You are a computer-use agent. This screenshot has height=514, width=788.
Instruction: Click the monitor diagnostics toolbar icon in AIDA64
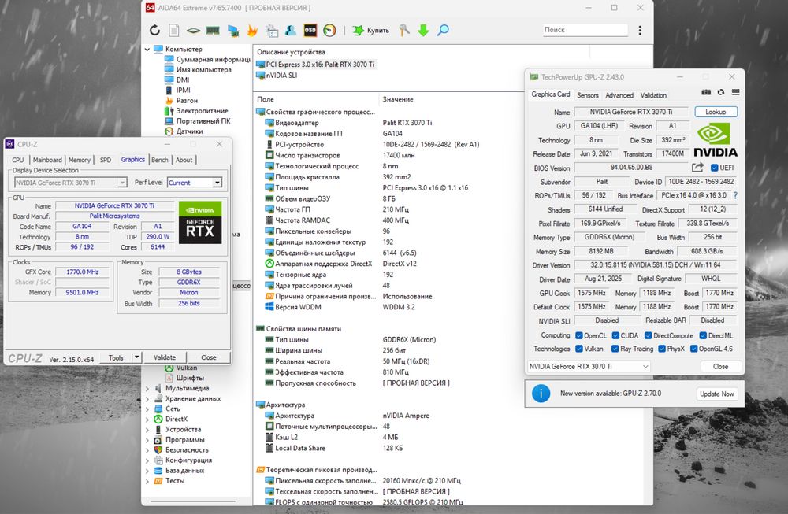[232, 30]
